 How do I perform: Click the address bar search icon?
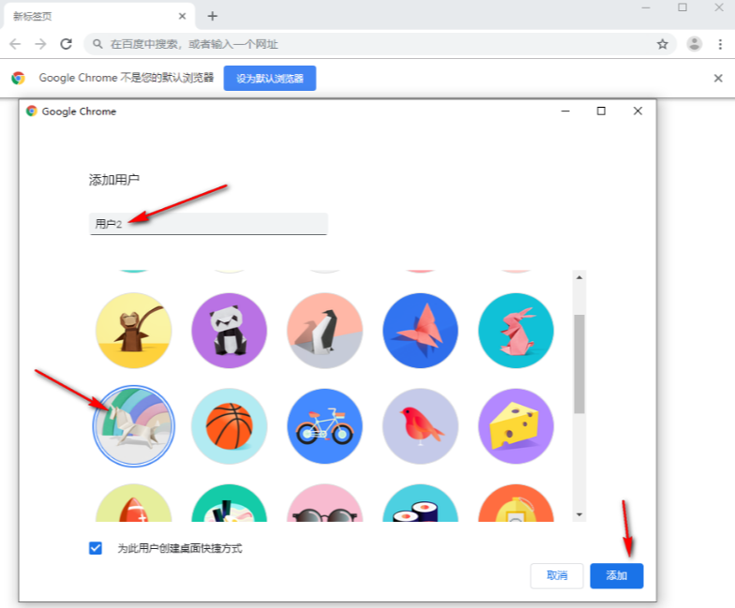(97, 44)
